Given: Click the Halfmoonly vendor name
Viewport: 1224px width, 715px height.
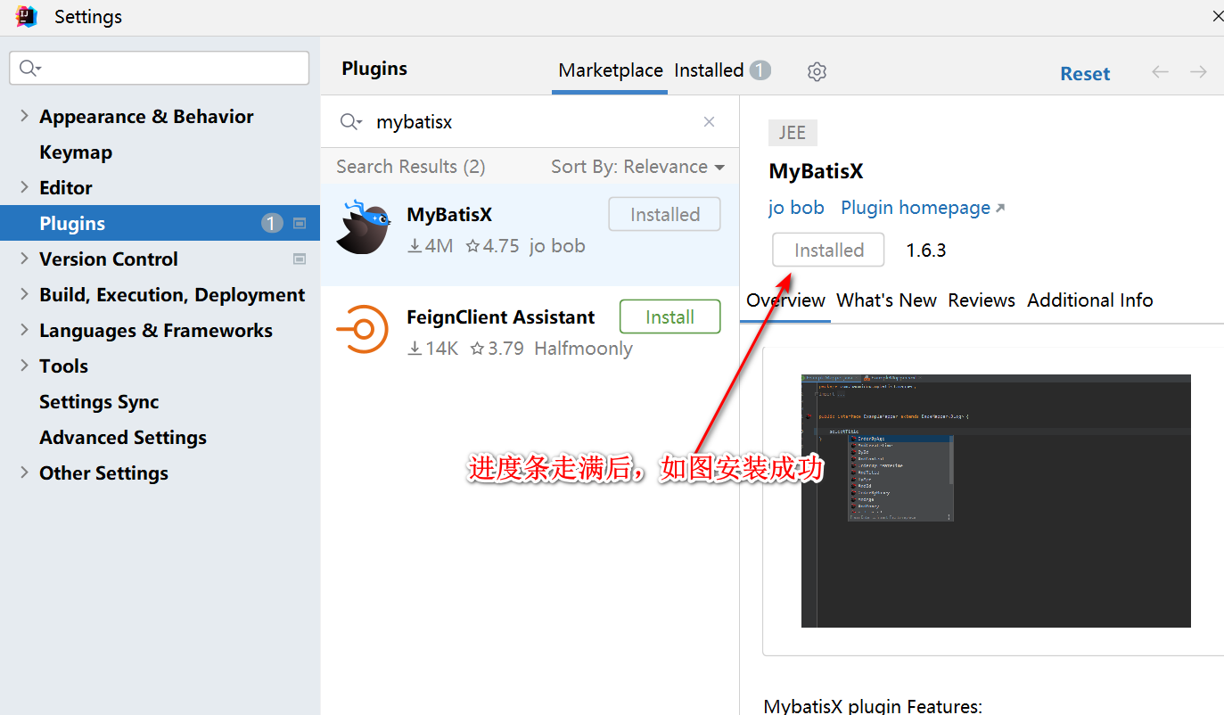Looking at the screenshot, I should point(583,349).
